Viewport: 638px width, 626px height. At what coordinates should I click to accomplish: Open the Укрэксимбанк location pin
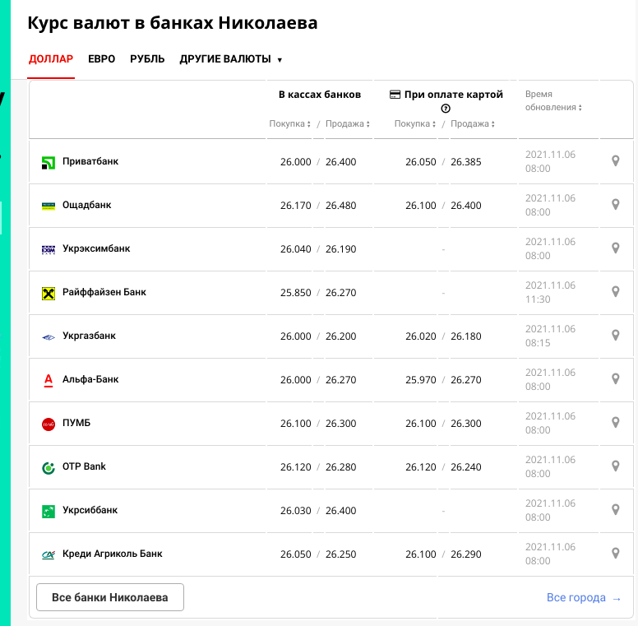[616, 248]
